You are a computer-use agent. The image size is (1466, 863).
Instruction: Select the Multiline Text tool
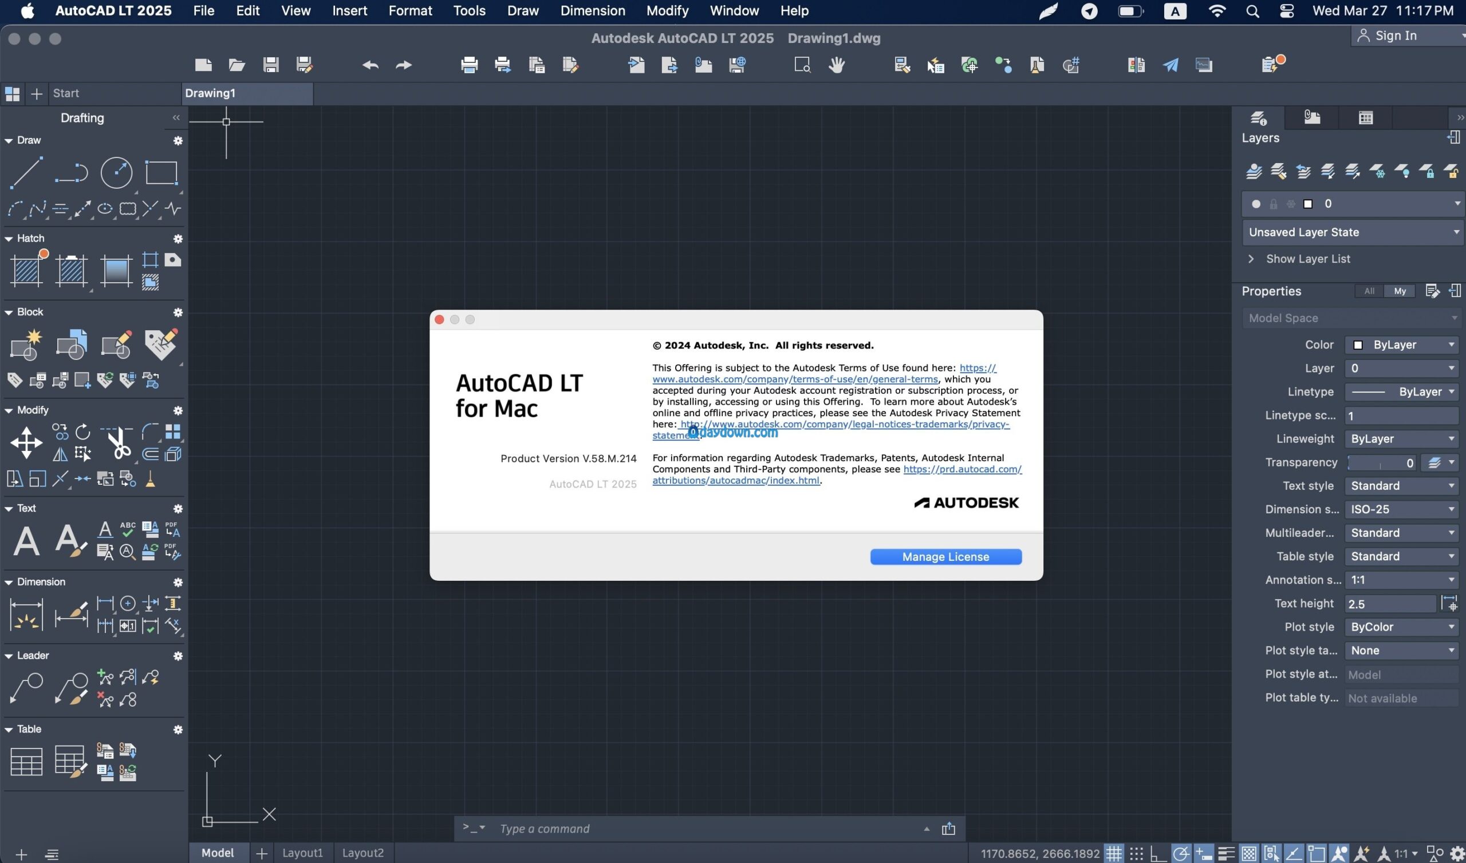(26, 541)
